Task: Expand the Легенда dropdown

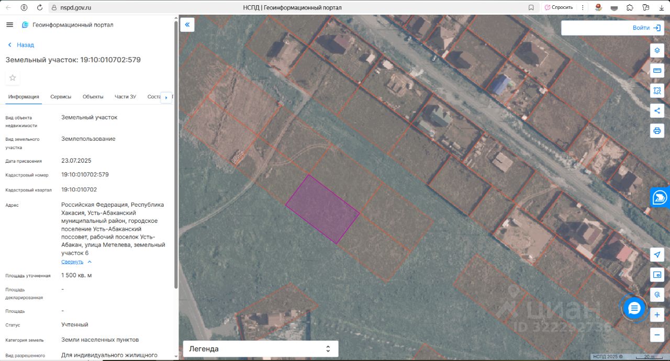Action: [261, 348]
